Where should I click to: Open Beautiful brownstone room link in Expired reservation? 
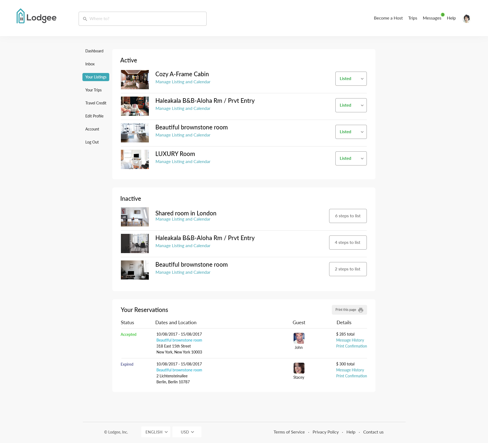[x=179, y=370]
